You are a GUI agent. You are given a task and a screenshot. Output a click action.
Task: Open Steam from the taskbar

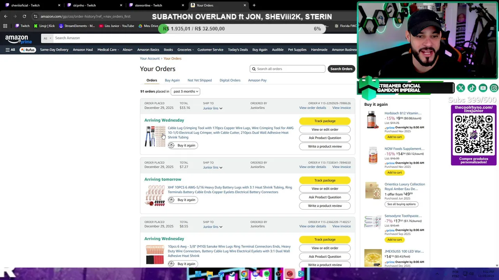232,274
